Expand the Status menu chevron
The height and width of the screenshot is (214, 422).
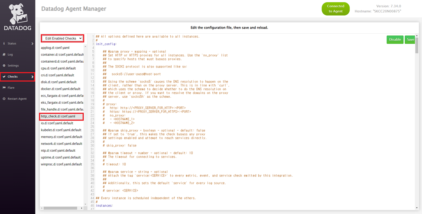pyautogui.click(x=32, y=44)
